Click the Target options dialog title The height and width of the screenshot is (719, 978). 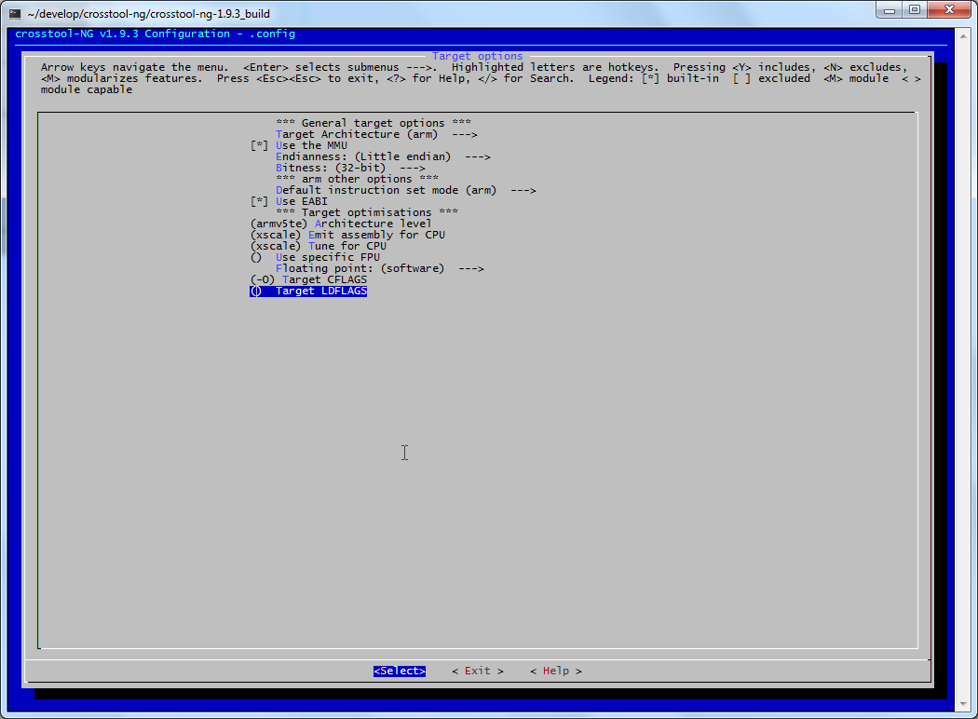(x=478, y=56)
